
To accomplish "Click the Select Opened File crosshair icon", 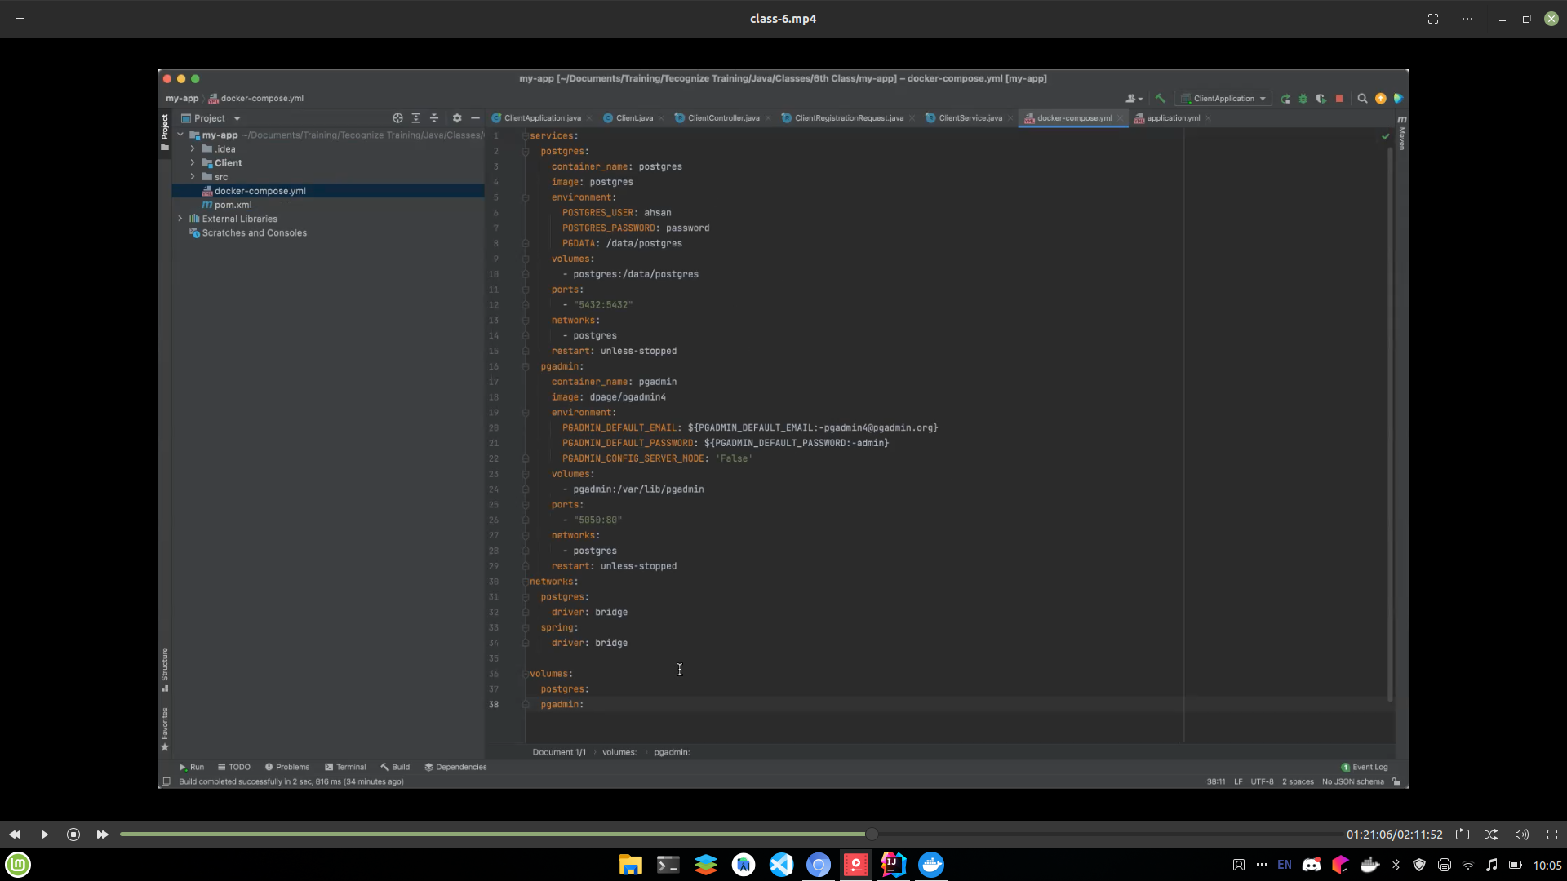I will tap(397, 118).
